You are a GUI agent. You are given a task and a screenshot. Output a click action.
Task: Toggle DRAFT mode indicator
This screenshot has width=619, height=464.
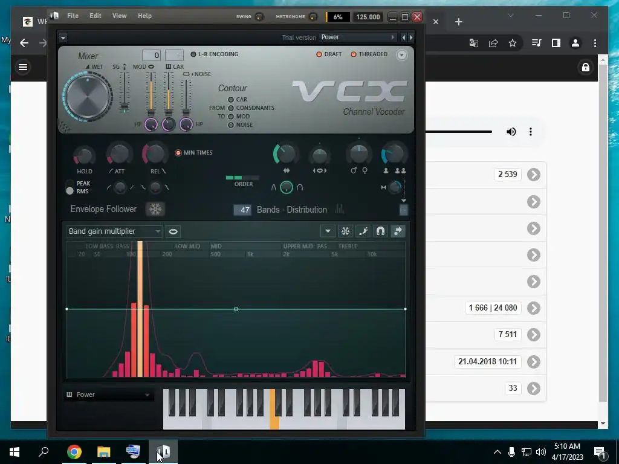319,54
